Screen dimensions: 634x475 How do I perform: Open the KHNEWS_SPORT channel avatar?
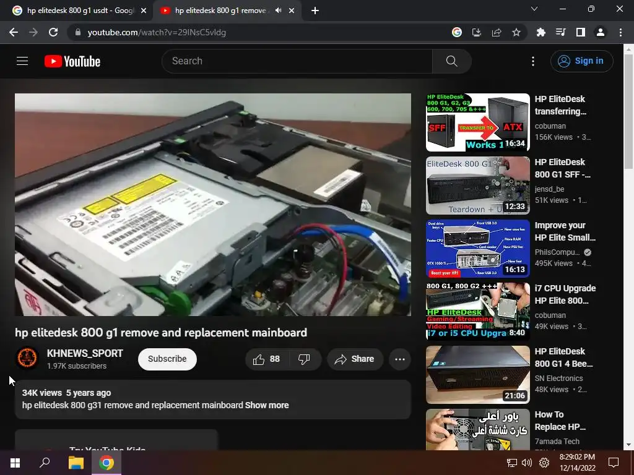pos(27,358)
